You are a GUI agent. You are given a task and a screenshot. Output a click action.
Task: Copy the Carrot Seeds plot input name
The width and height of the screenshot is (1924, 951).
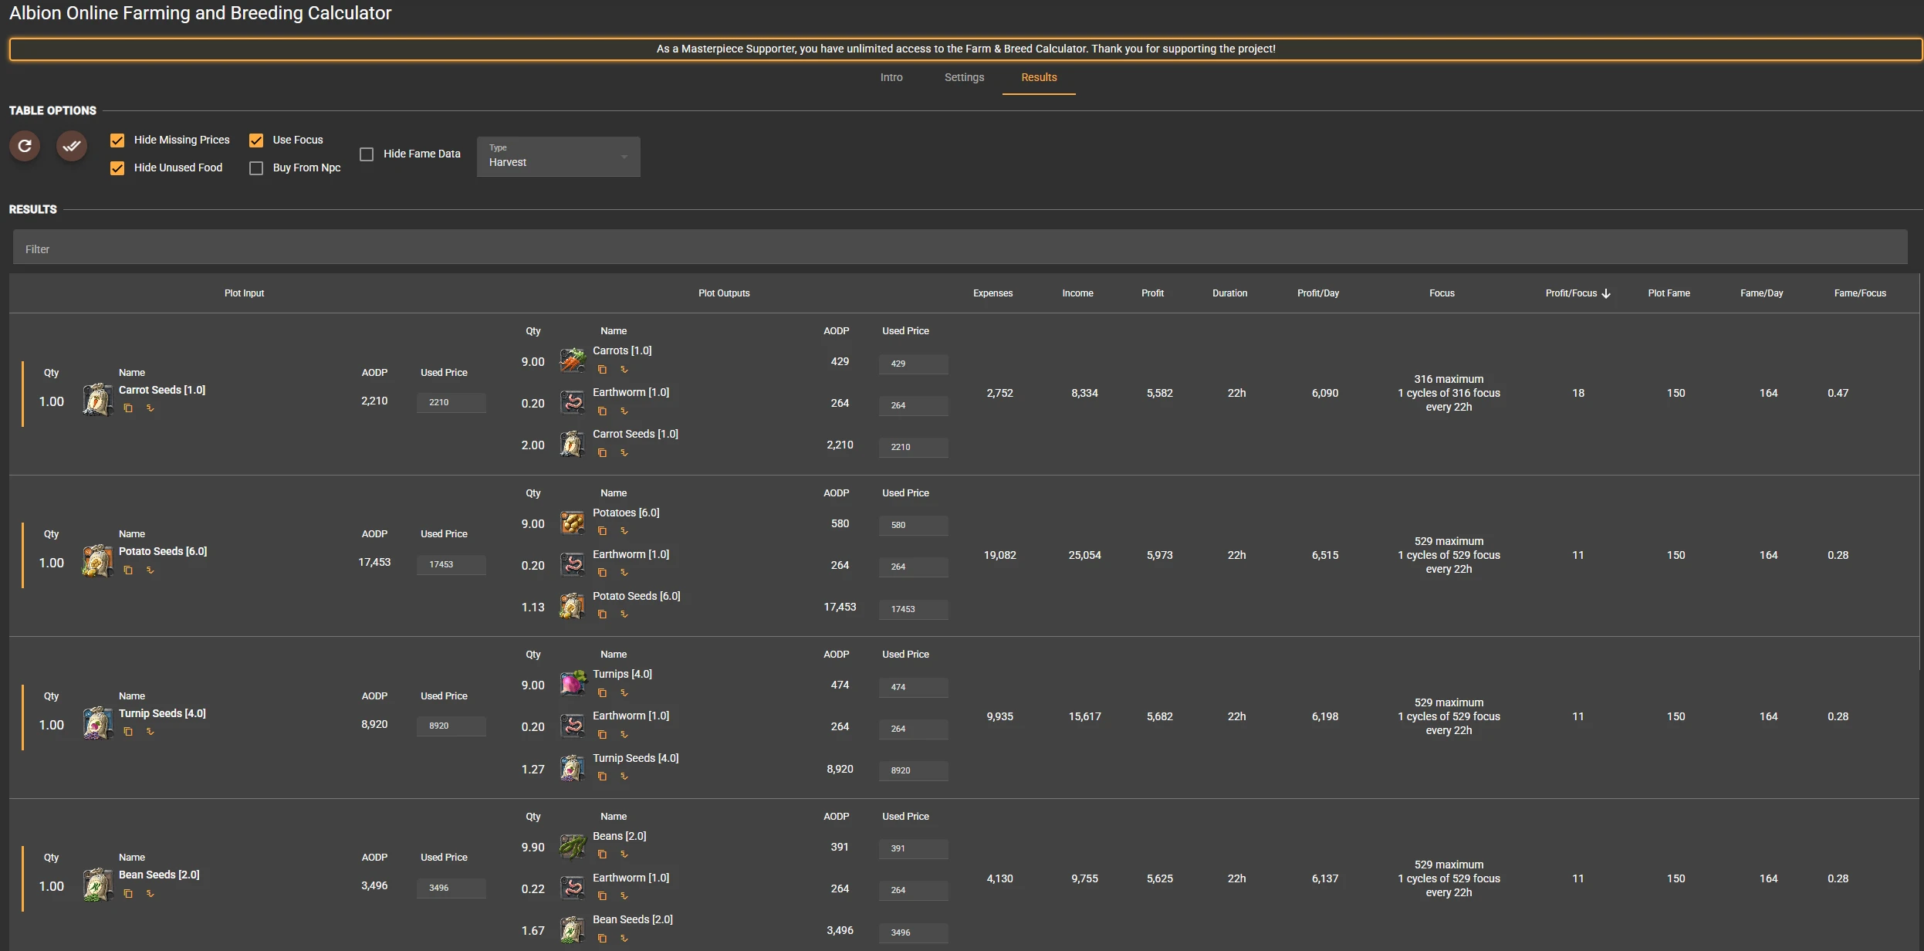coord(128,408)
